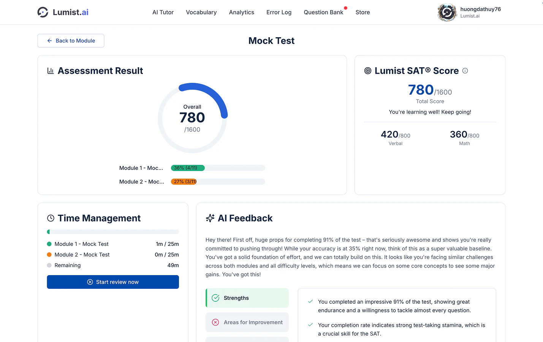The width and height of the screenshot is (543, 342).
Task: Click the Module 1 36% (4/11) progress bar
Action: pyautogui.click(x=218, y=168)
